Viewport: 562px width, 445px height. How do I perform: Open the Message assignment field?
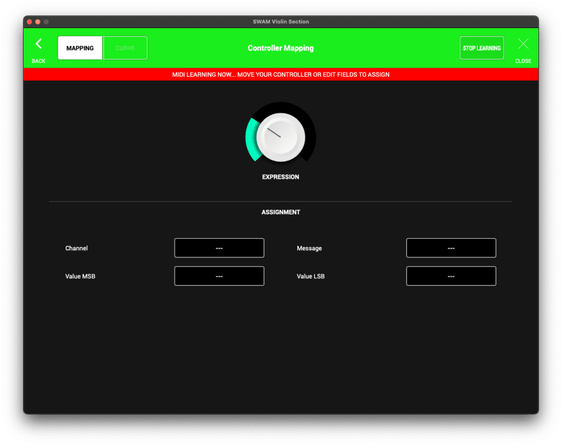(x=451, y=248)
